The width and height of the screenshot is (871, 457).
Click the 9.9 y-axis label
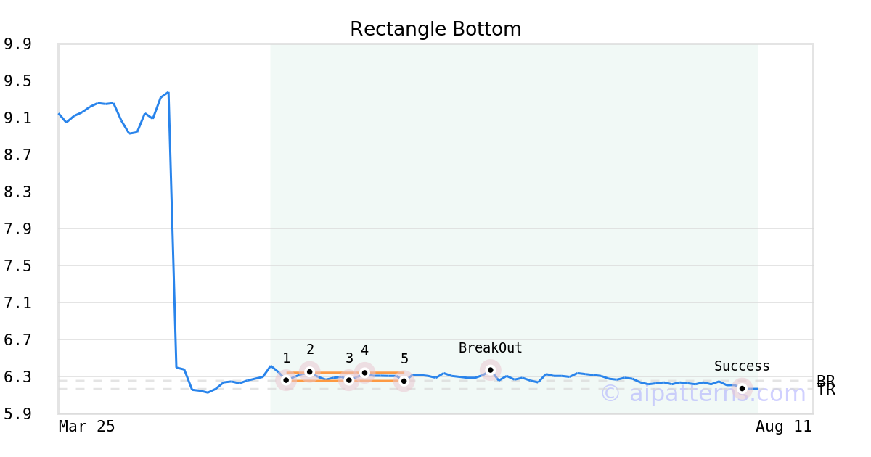[x=17, y=44]
